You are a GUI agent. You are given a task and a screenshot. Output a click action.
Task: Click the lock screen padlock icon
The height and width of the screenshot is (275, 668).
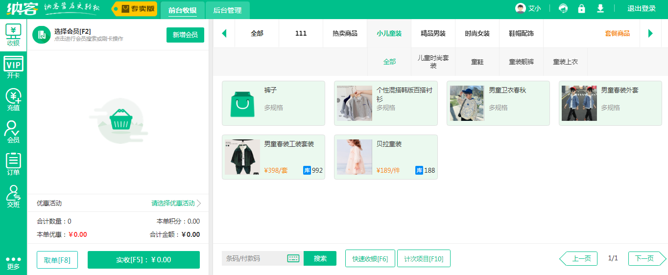tap(581, 9)
